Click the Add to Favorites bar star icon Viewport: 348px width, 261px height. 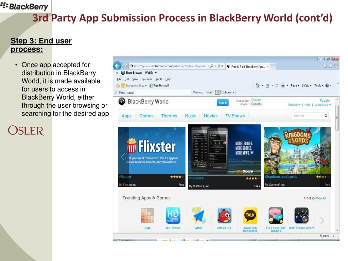point(118,86)
